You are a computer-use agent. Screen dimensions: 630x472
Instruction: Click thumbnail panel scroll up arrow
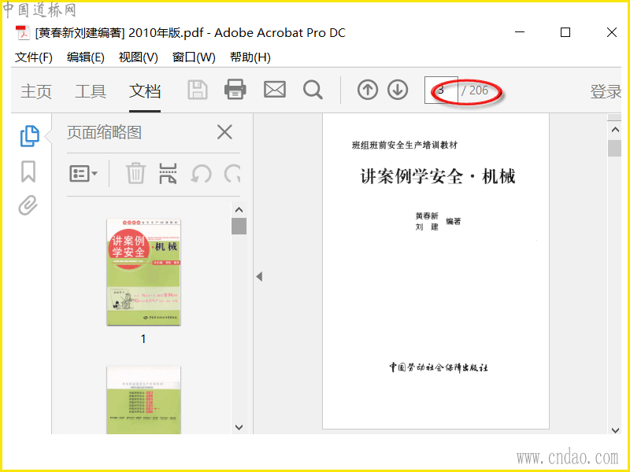(x=239, y=210)
